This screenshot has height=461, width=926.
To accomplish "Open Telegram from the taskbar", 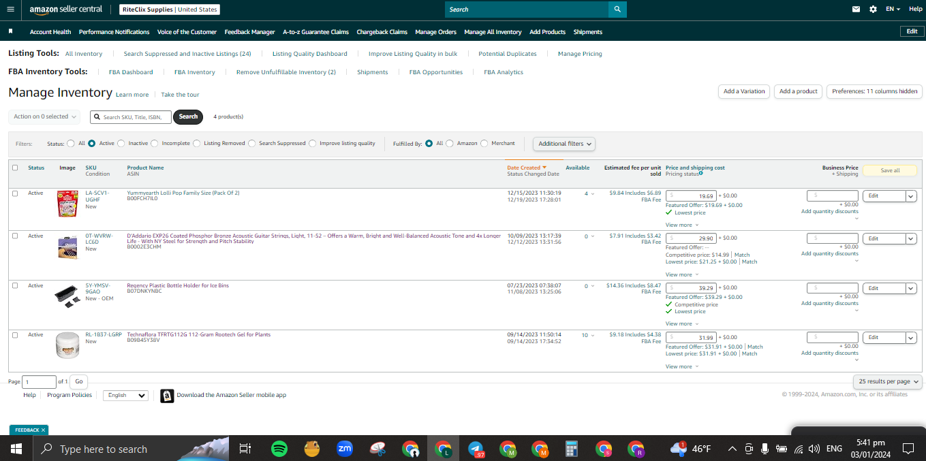I will pyautogui.click(x=476, y=449).
